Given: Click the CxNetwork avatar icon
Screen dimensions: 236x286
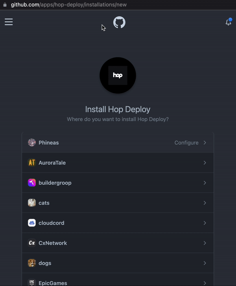Looking at the screenshot, I should (x=32, y=243).
